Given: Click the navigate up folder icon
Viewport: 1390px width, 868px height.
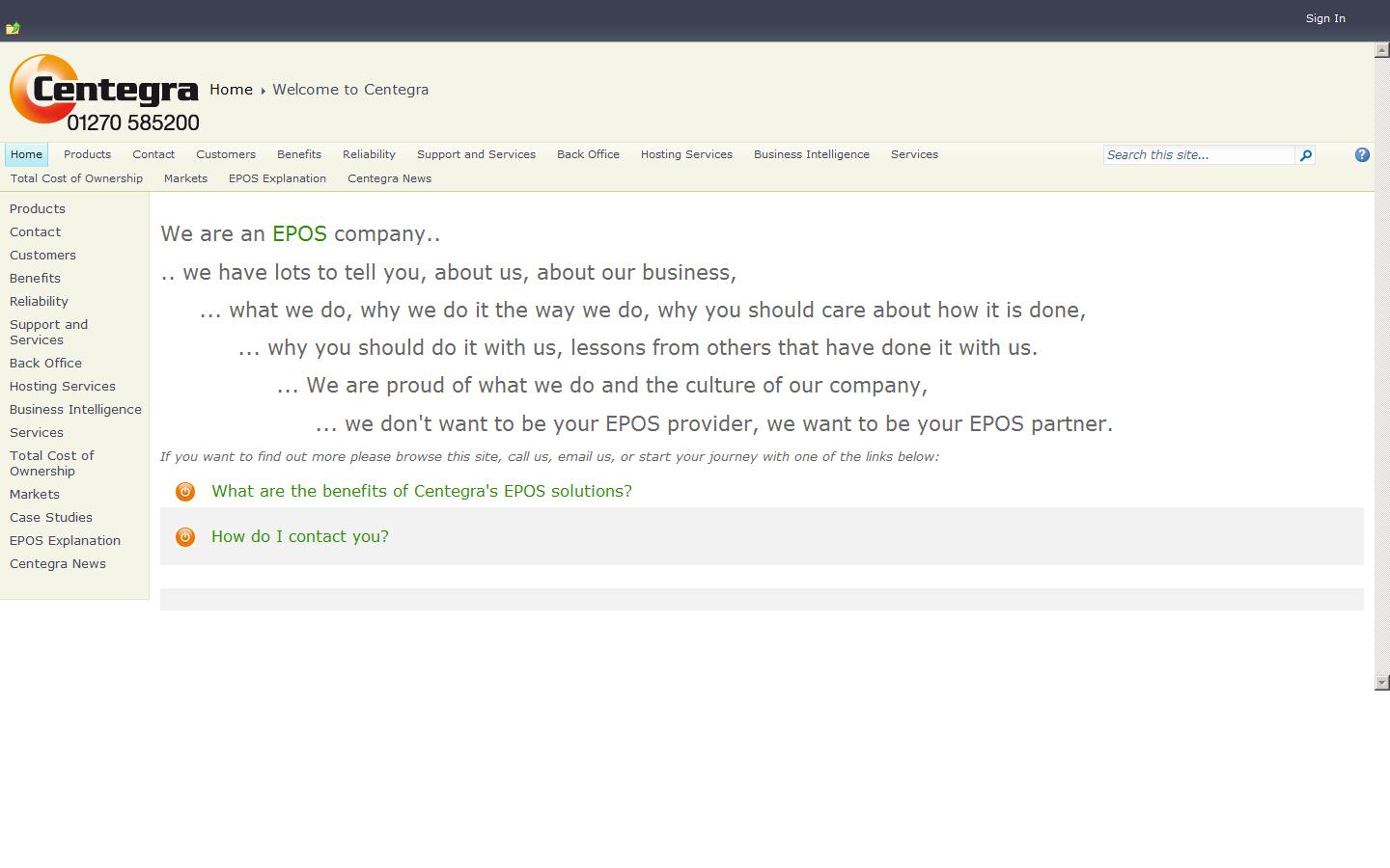Looking at the screenshot, I should tap(13, 28).
